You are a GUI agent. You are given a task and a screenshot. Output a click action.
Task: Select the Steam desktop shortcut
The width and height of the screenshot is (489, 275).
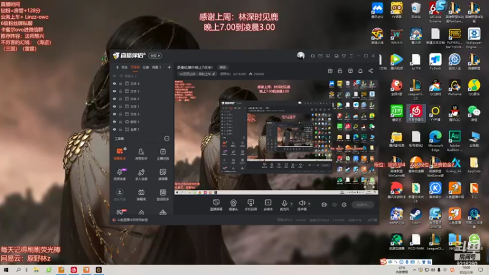click(x=416, y=216)
